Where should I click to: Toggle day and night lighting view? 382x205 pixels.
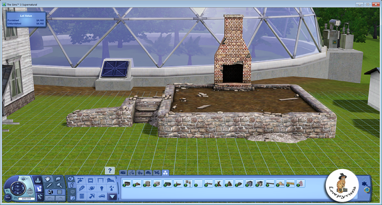pos(50,192)
